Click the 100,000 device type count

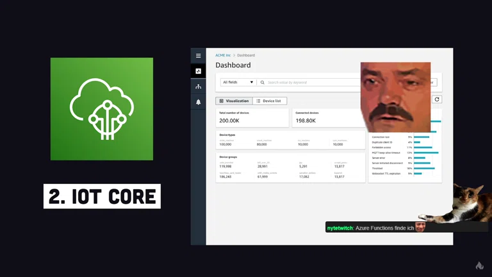click(225, 144)
